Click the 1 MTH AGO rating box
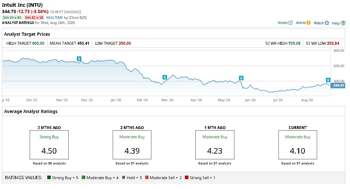Image resolution: width=350 pixels, height=189 pixels. pos(215,145)
